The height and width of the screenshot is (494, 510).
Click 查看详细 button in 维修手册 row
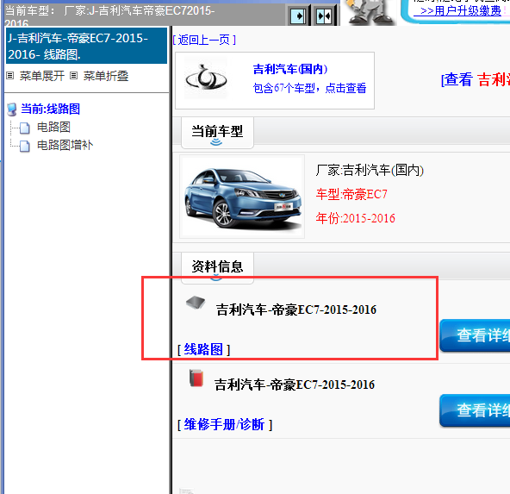475,410
